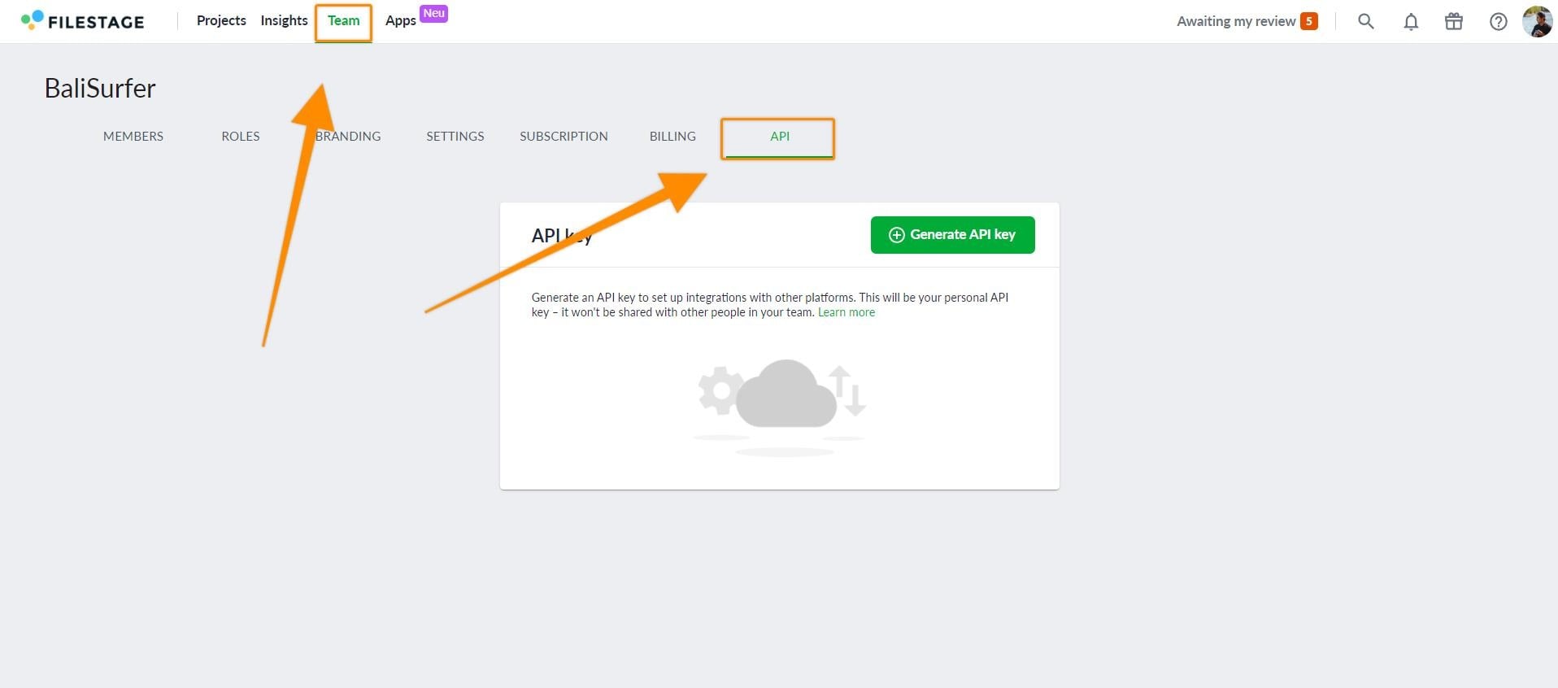
Task: Switch to the Members tab
Action: (x=133, y=136)
